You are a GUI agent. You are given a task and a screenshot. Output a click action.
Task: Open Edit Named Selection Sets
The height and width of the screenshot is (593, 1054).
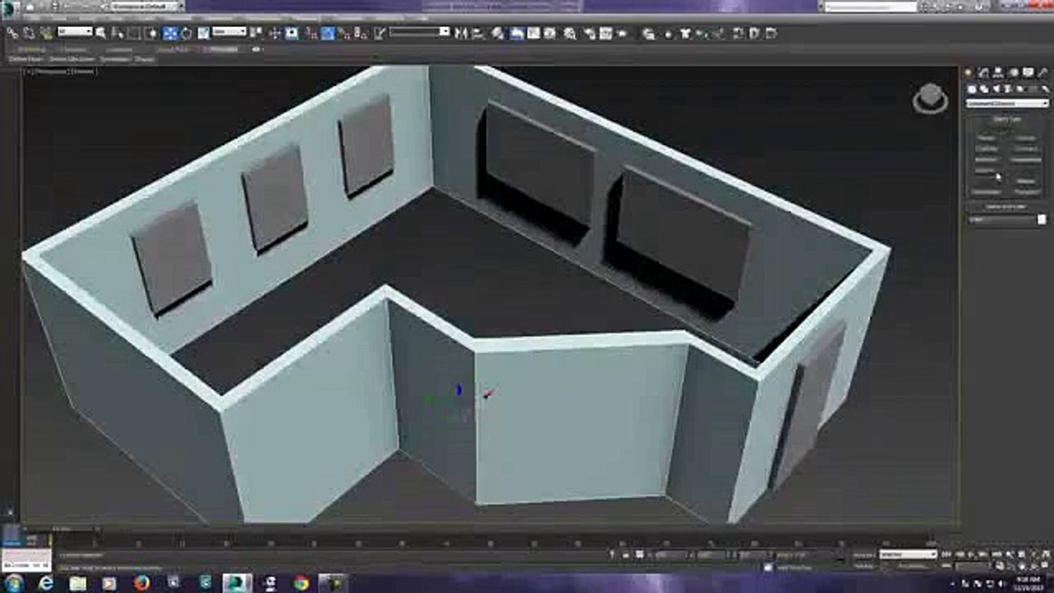380,34
